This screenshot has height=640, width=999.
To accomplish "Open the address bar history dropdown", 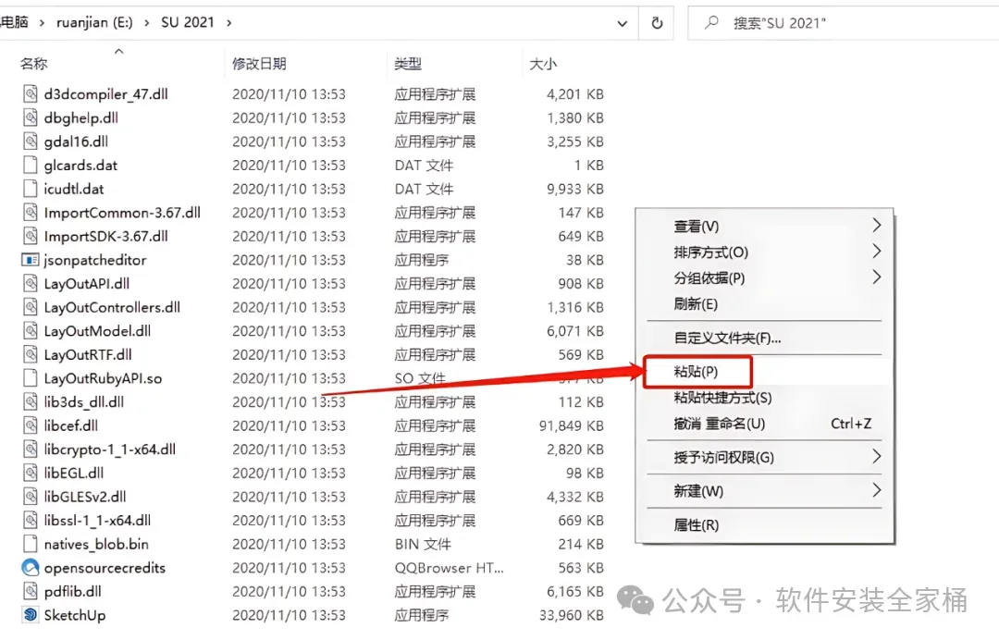I will click(622, 23).
